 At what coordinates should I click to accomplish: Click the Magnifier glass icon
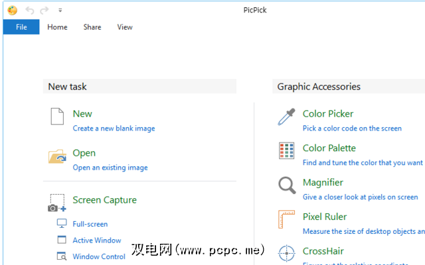pyautogui.click(x=286, y=185)
